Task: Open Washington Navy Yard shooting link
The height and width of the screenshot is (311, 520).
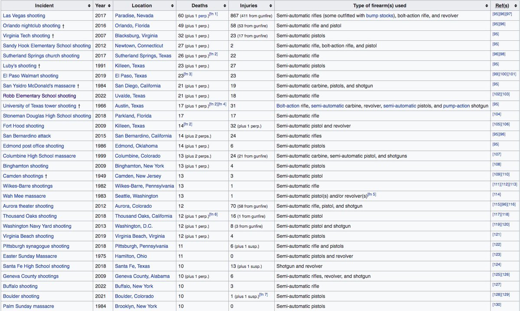Action: coord(37,226)
